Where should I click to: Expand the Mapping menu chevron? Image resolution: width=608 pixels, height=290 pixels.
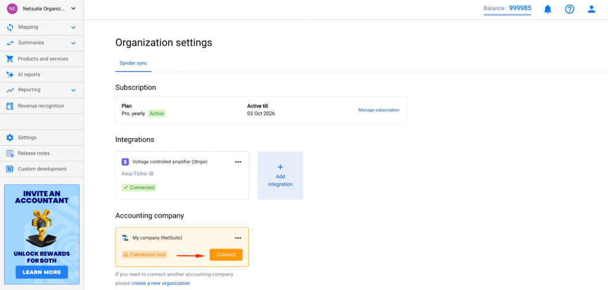point(74,27)
